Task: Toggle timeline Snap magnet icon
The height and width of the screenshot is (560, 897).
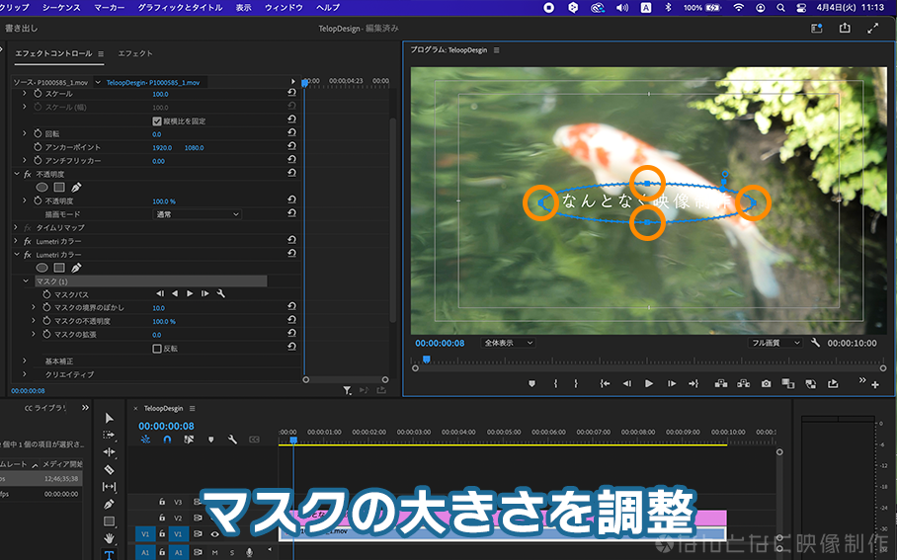Action: [x=167, y=440]
